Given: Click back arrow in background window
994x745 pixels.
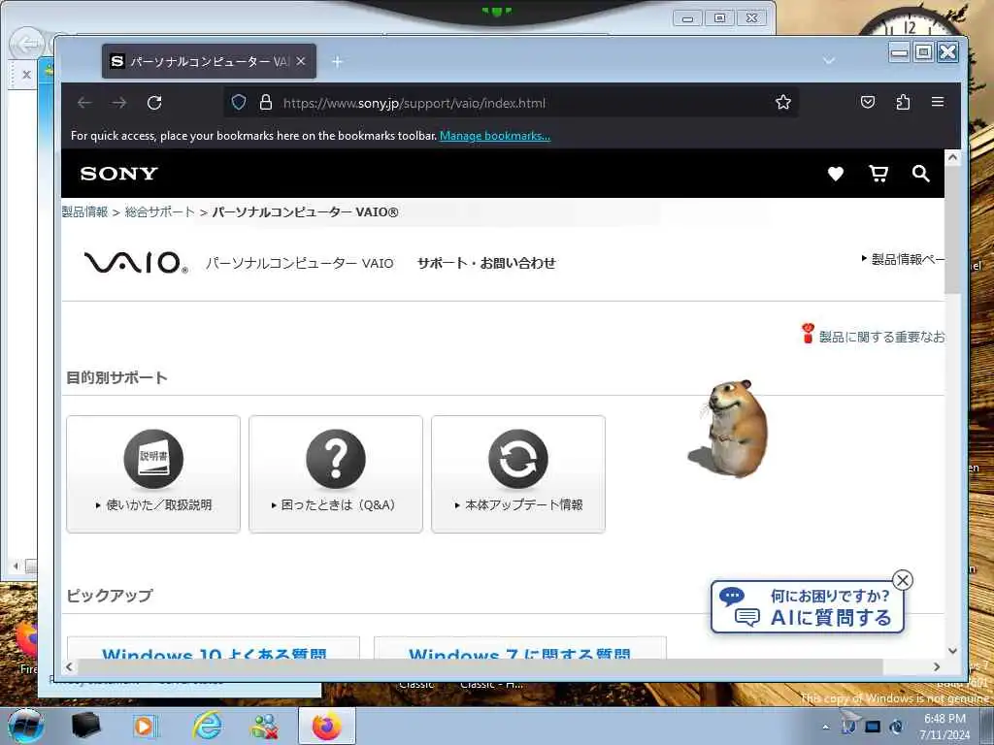Looking at the screenshot, I should point(25,45).
